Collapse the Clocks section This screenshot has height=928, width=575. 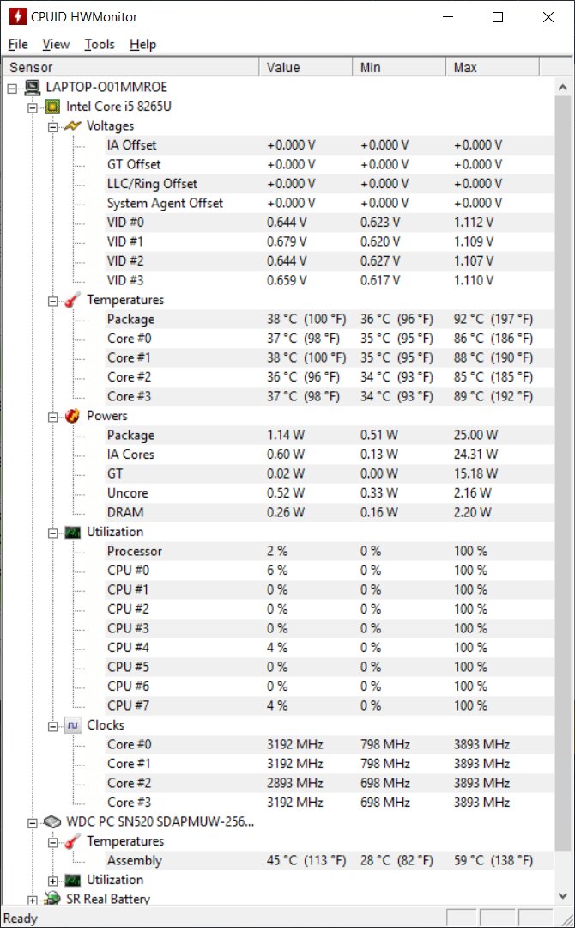coord(52,725)
